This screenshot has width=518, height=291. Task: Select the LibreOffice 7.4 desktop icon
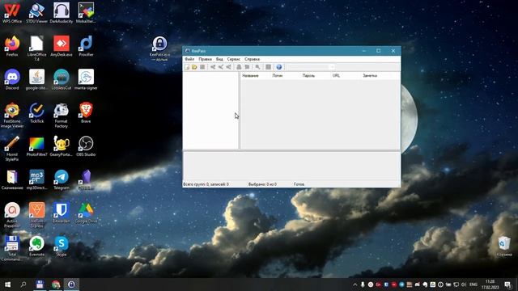coord(36,48)
